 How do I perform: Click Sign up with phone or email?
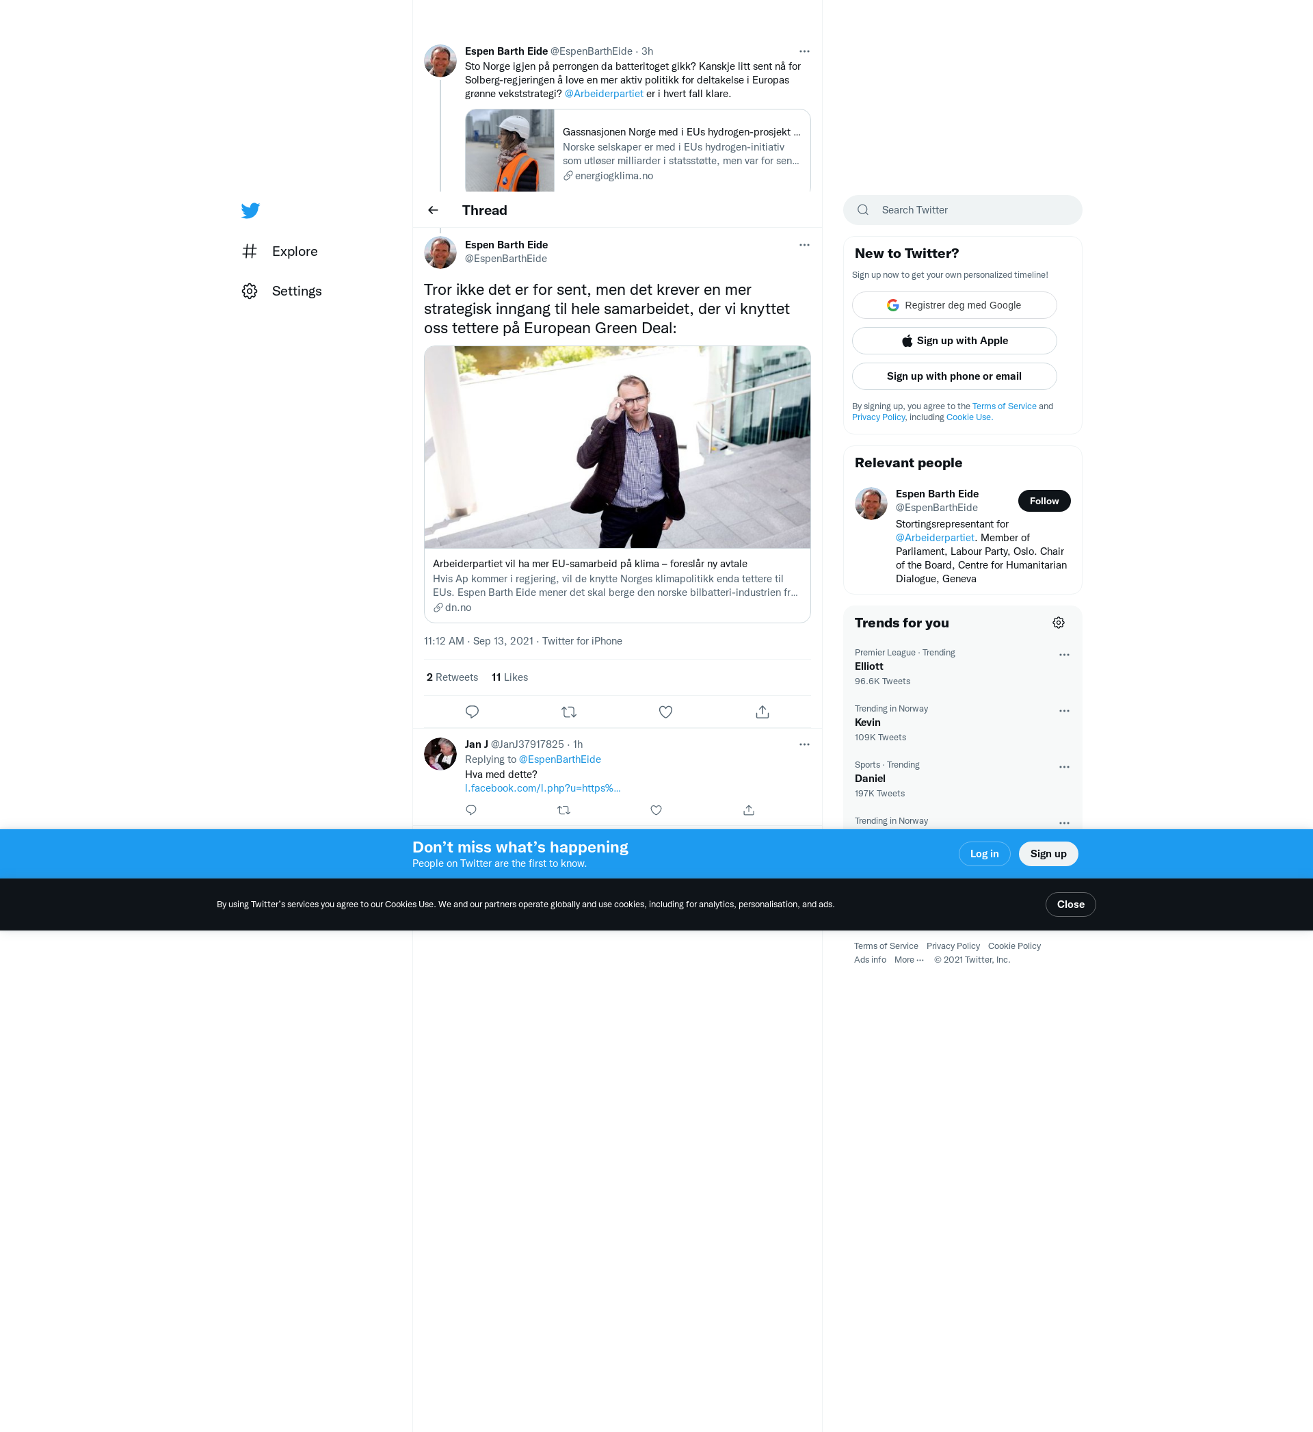(x=953, y=377)
